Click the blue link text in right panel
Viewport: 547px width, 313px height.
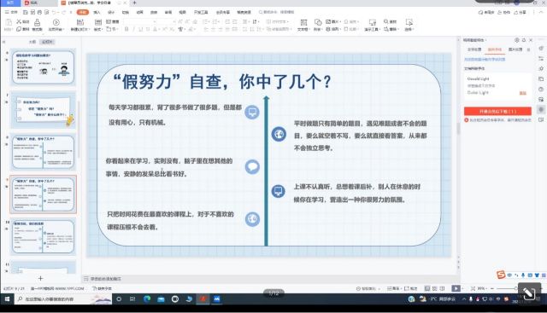pyautogui.click(x=485, y=59)
